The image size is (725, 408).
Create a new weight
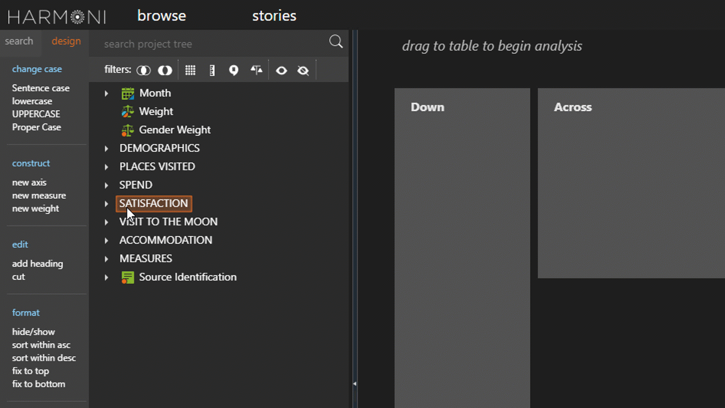(x=36, y=209)
